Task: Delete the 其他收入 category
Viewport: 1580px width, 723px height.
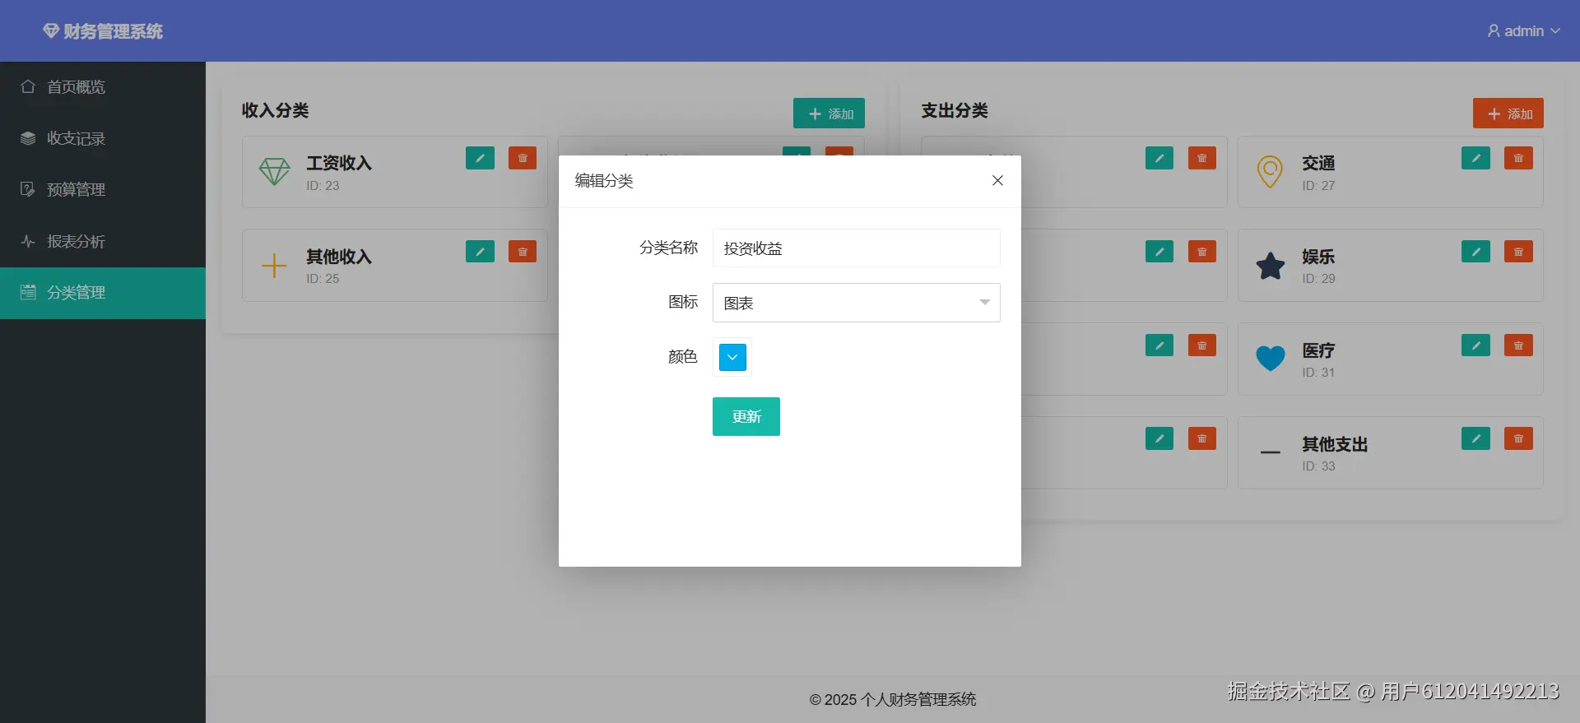Action: click(523, 252)
